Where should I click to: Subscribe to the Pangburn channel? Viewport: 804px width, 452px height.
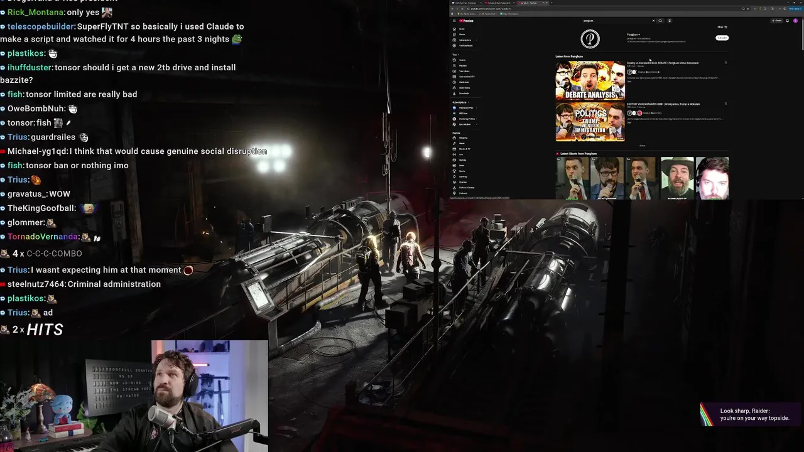point(722,38)
